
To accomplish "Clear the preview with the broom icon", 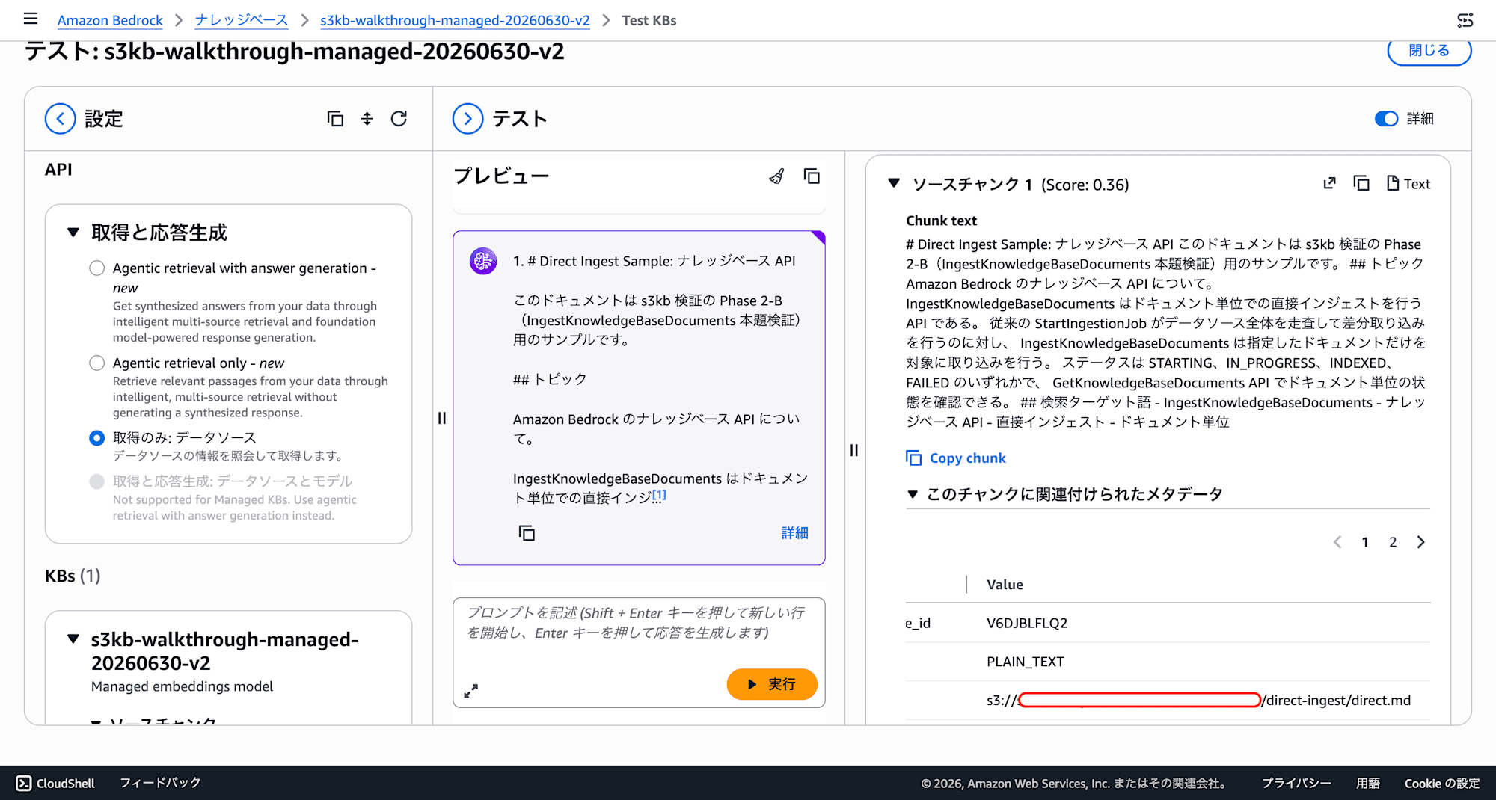I will 777,176.
